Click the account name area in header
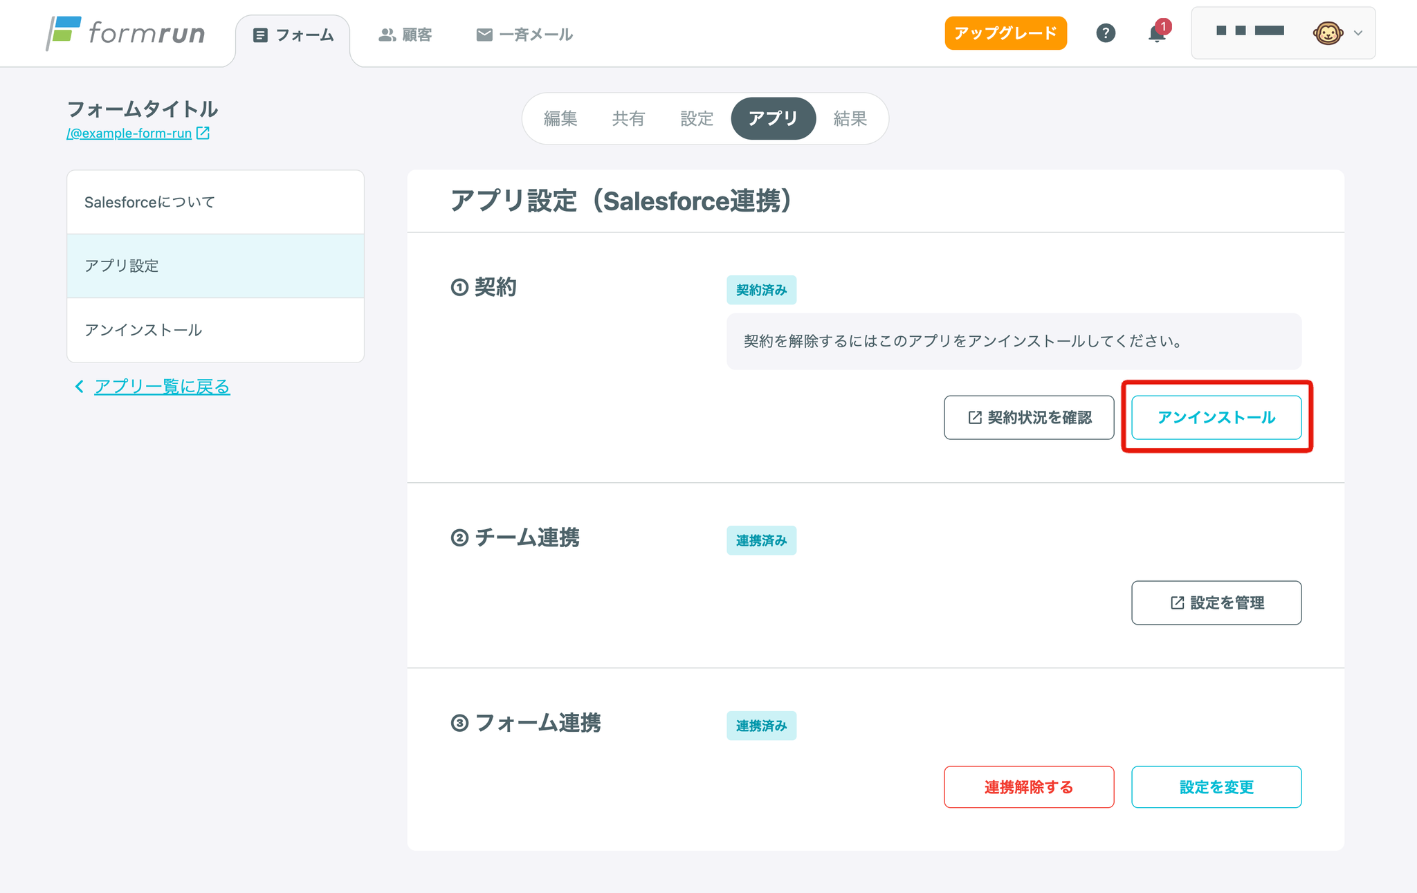The image size is (1417, 893). pyautogui.click(x=1250, y=30)
